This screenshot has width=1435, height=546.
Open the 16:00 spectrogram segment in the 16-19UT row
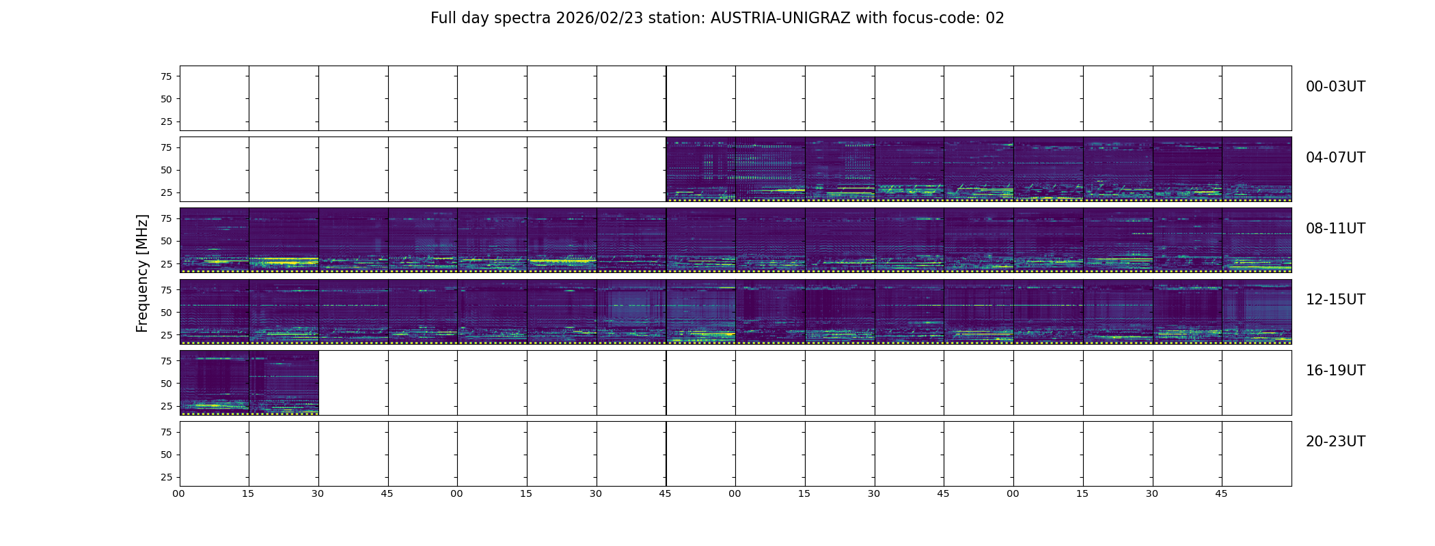click(215, 383)
